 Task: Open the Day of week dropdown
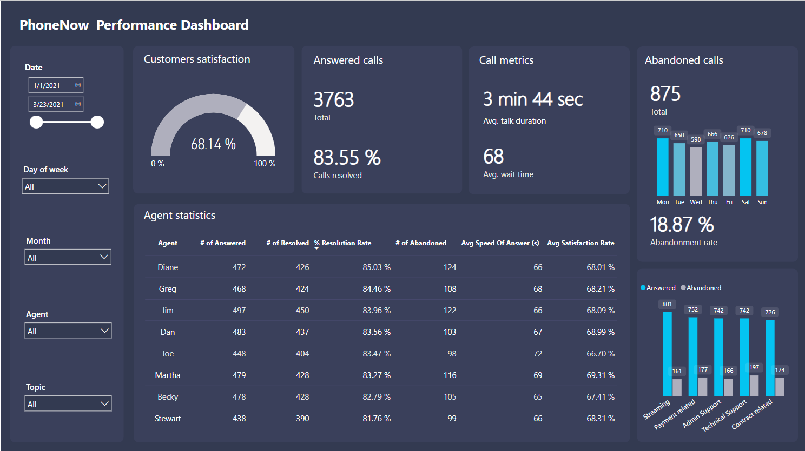coord(65,186)
